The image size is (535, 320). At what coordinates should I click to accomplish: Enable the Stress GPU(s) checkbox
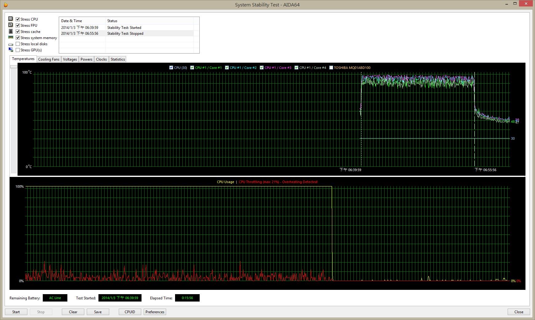18,50
